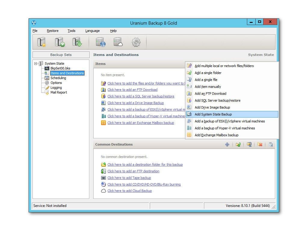Click the delete destination red X icon
Screen dimensions: 308x231
260,145
